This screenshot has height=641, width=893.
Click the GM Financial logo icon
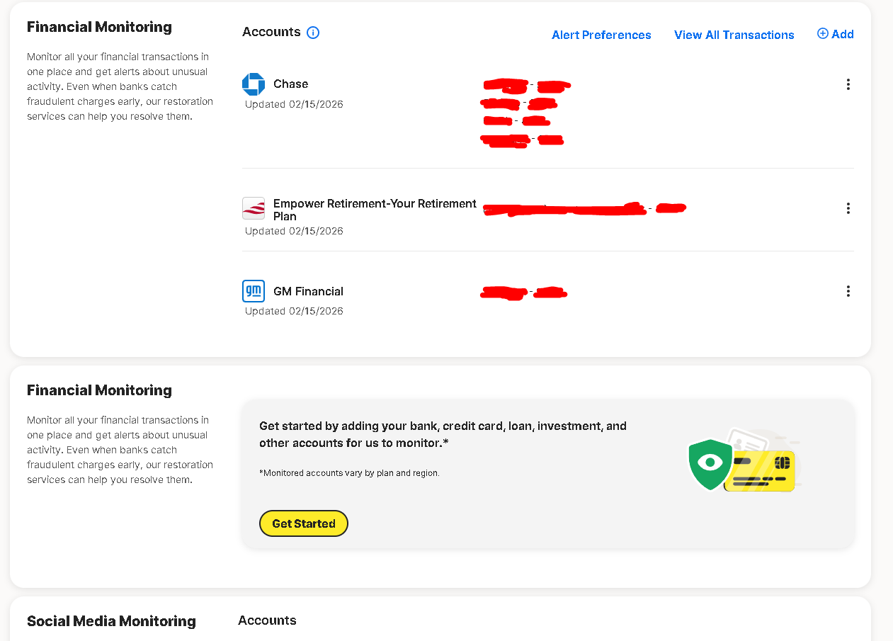coord(254,291)
